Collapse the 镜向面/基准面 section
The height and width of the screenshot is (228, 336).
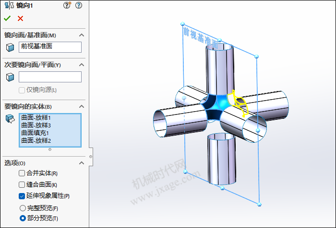tap(82, 35)
